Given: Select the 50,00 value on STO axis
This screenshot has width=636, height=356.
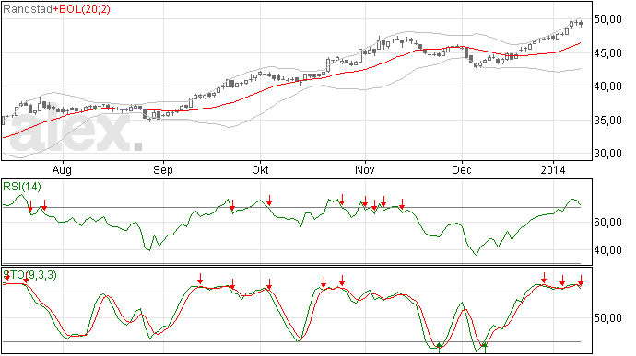Looking at the screenshot, I should coord(607,318).
